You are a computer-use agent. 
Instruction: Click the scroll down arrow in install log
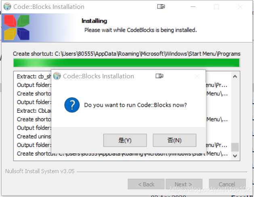point(235,156)
